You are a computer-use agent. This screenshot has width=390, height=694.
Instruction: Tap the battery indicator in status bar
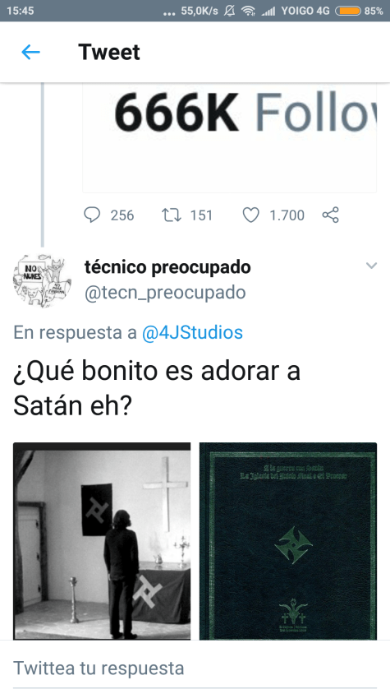348,11
